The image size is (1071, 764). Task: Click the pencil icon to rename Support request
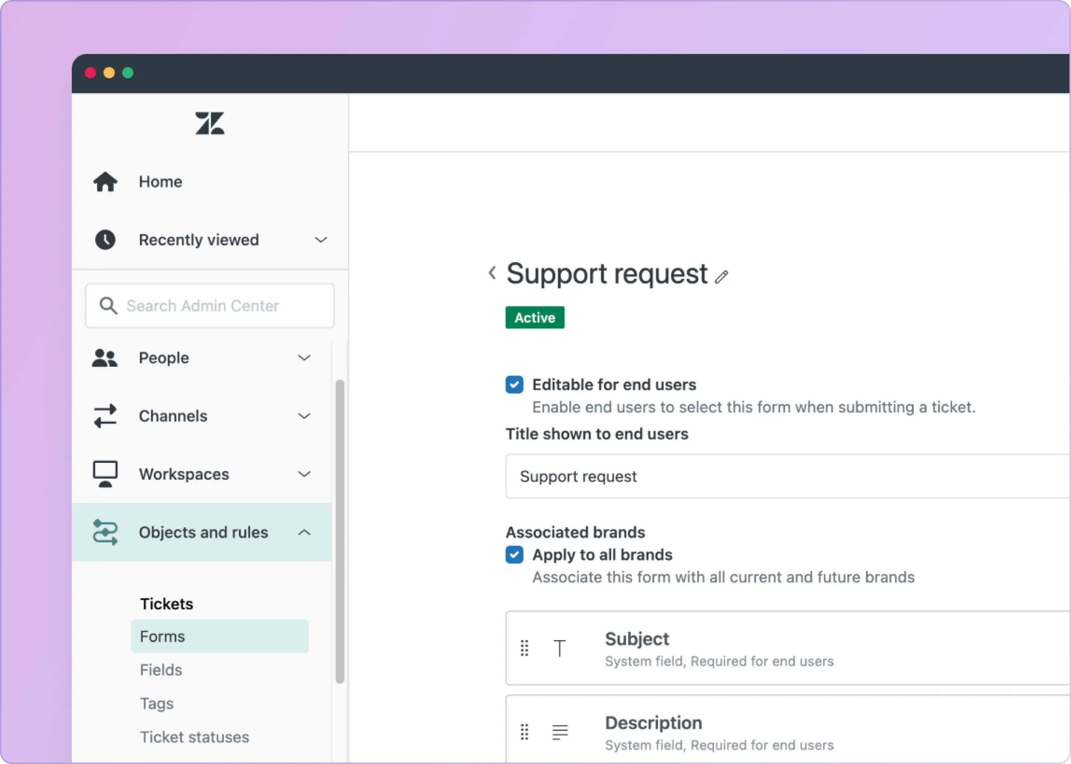(722, 277)
